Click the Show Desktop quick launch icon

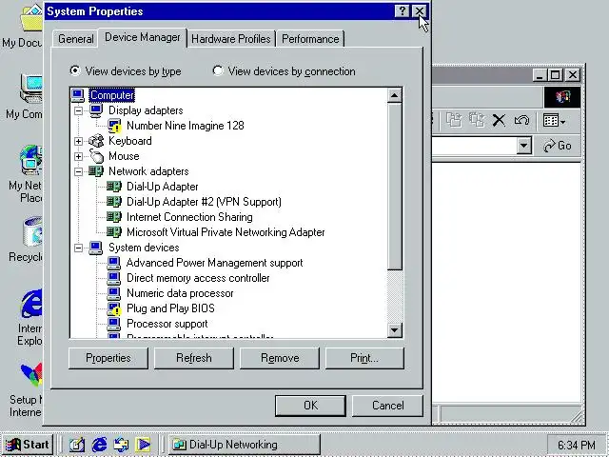(x=77, y=445)
